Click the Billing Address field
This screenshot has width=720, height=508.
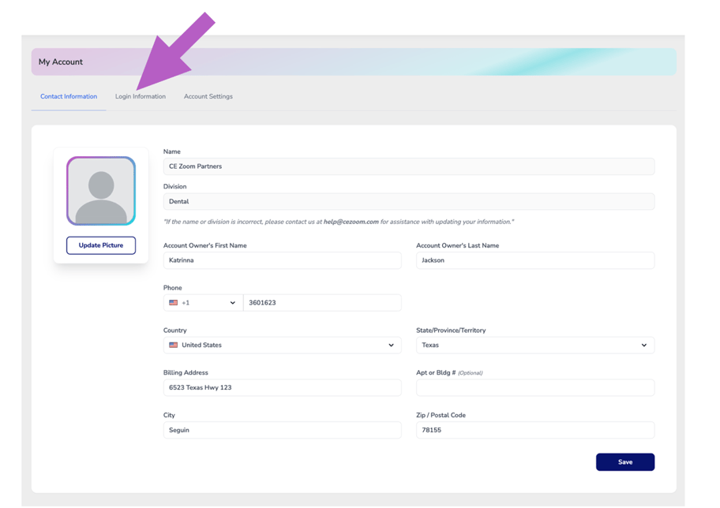pos(281,387)
